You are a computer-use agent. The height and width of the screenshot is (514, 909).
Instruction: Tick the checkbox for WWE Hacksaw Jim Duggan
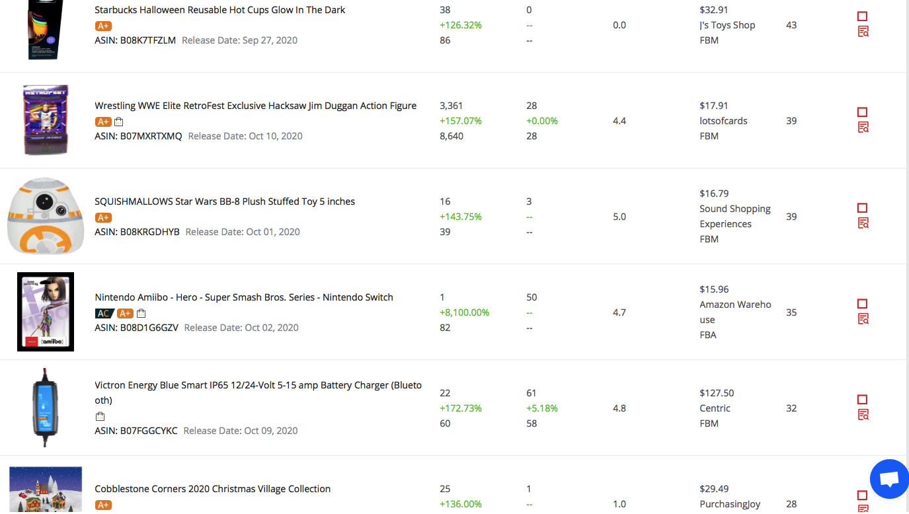tap(862, 112)
